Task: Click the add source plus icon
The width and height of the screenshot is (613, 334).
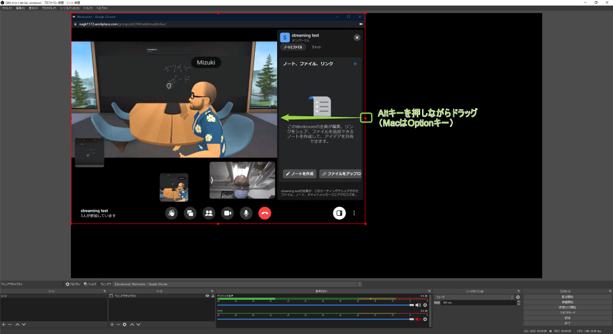Action: click(x=111, y=324)
